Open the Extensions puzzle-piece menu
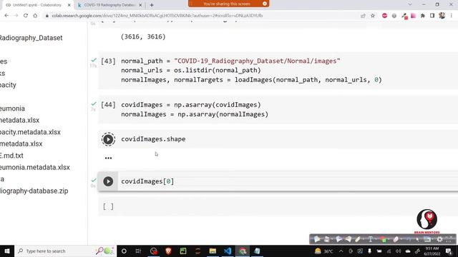This screenshot has width=458, height=257. coord(423,16)
